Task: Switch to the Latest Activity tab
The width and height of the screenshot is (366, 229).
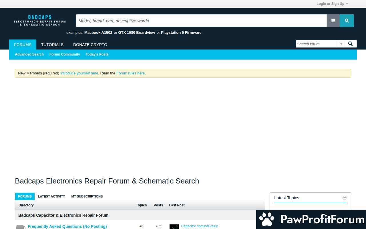Action: (x=51, y=196)
